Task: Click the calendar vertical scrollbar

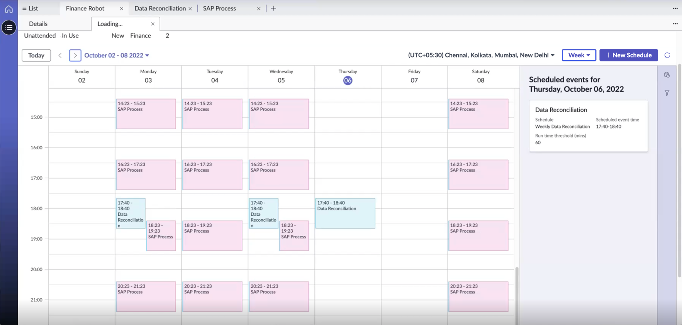Action: [517, 295]
